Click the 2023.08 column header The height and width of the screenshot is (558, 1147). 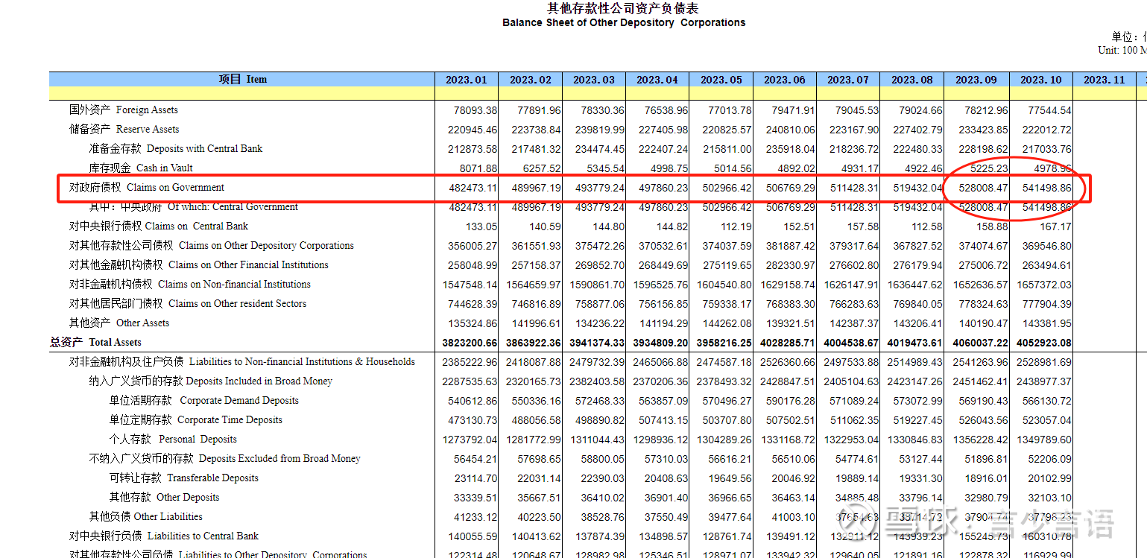(x=911, y=80)
